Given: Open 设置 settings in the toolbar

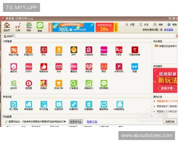Looking at the screenshot, I should pyautogui.click(x=130, y=24).
